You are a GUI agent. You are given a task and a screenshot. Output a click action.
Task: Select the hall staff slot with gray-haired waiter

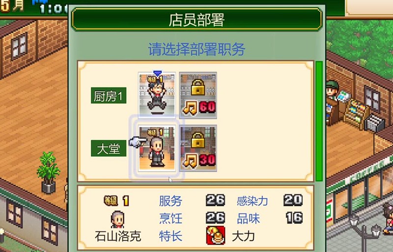(157, 148)
